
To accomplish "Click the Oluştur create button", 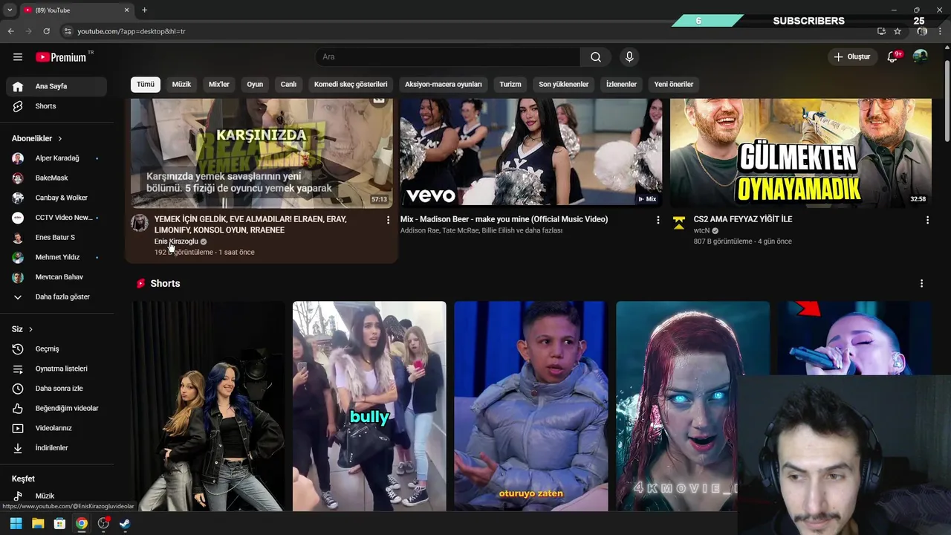I will tap(852, 57).
